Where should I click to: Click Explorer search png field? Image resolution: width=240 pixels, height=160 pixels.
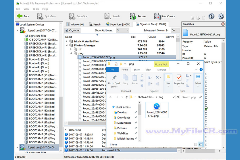192,97
